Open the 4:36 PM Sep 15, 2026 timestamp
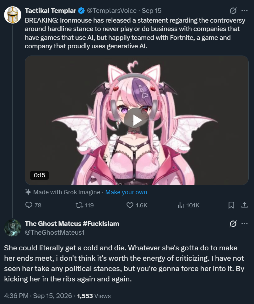This screenshot has height=304, width=254. click(x=38, y=296)
